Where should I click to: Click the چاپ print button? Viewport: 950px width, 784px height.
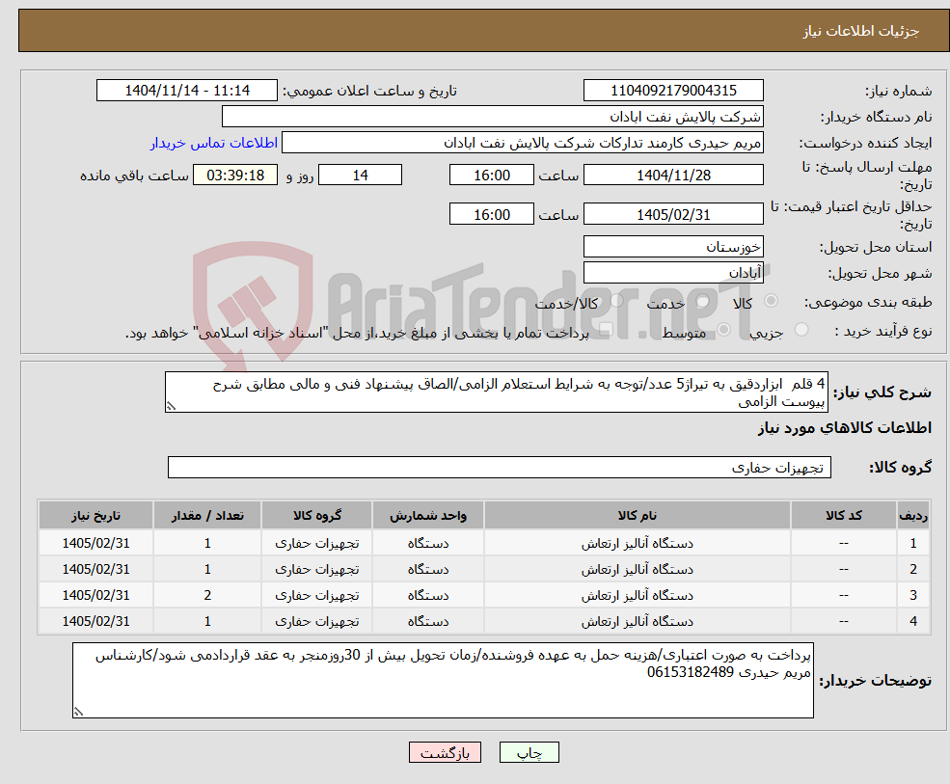point(529,752)
